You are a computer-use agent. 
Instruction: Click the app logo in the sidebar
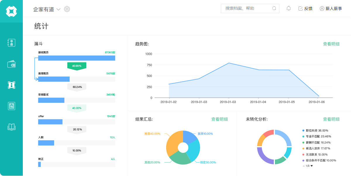11,11
